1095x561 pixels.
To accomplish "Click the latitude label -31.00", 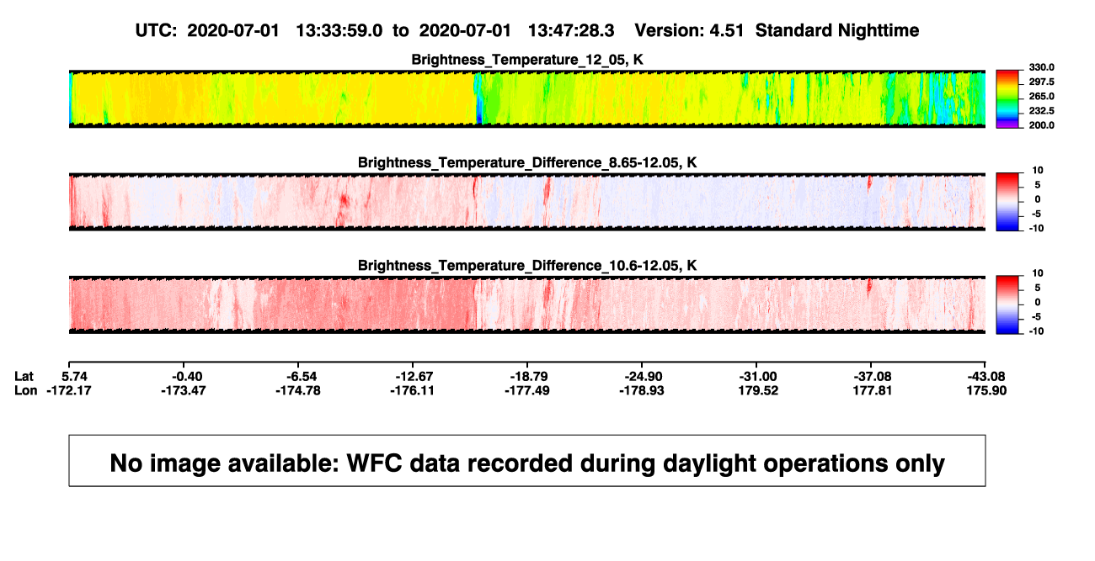I will [x=756, y=376].
